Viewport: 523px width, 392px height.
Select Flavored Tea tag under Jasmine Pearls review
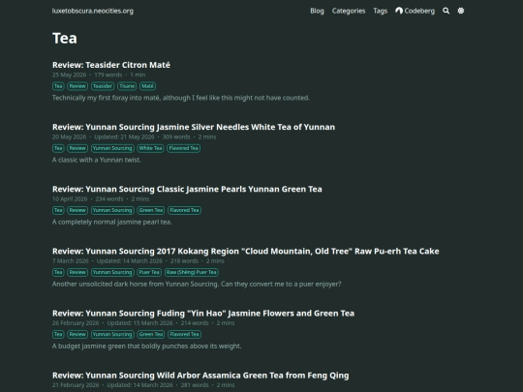(x=184, y=210)
